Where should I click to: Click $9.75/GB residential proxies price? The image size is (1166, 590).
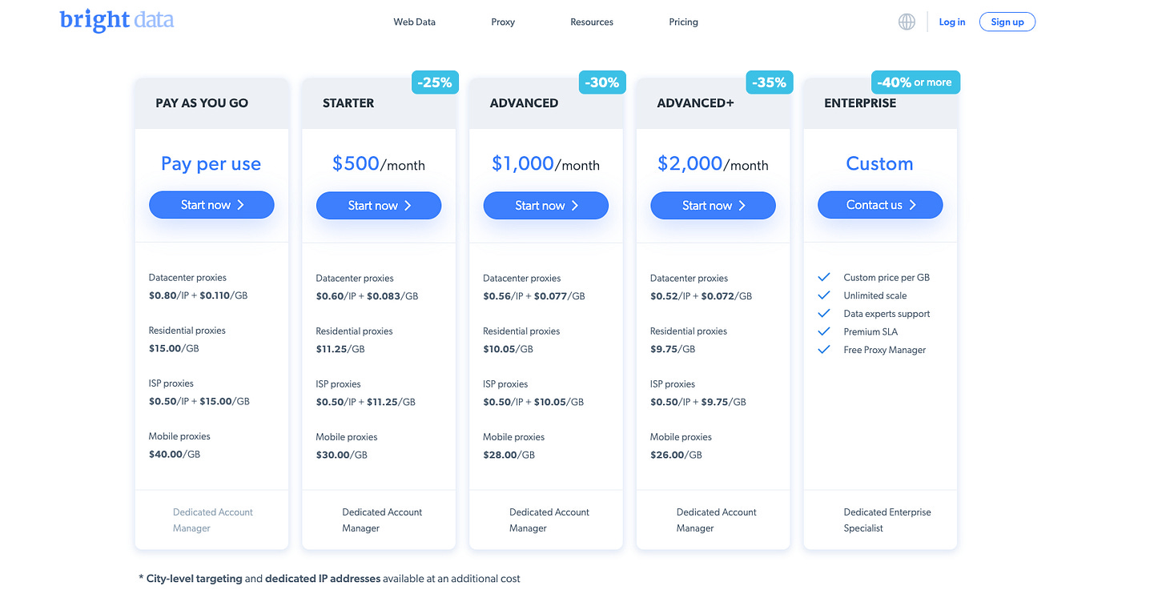673,349
